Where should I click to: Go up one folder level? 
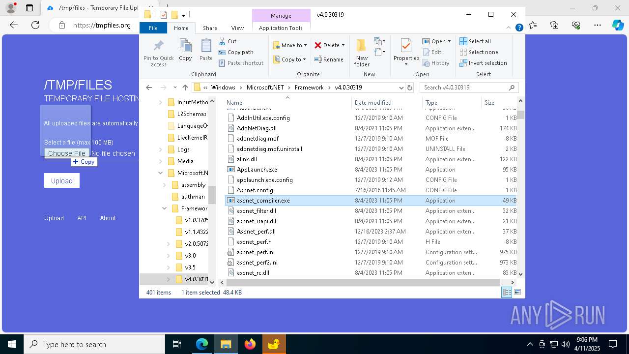pos(185,88)
